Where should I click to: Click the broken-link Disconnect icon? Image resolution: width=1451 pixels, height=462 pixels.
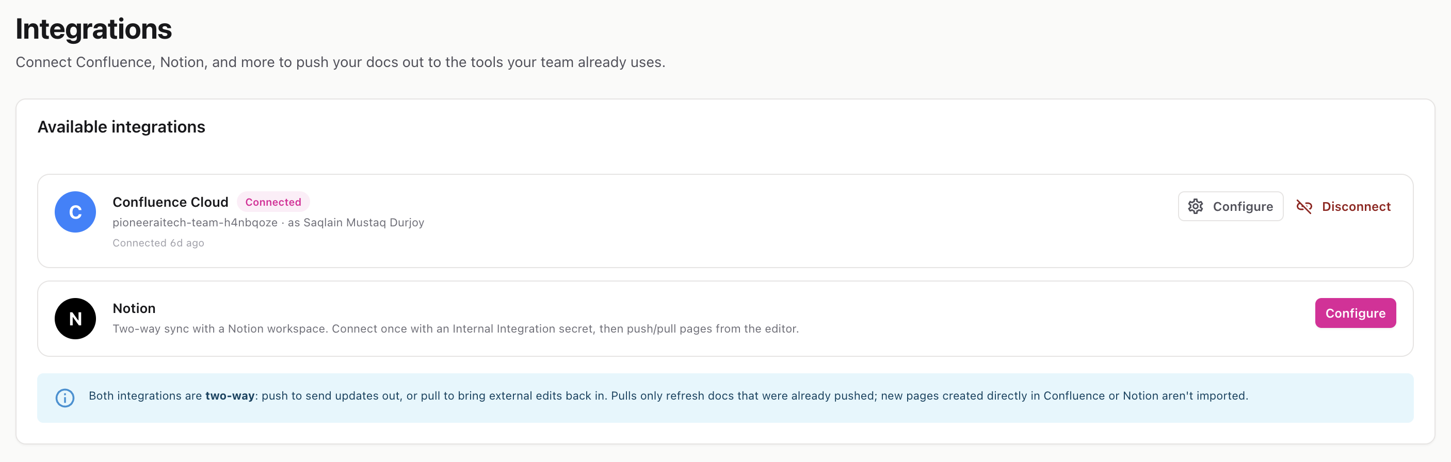click(1304, 207)
